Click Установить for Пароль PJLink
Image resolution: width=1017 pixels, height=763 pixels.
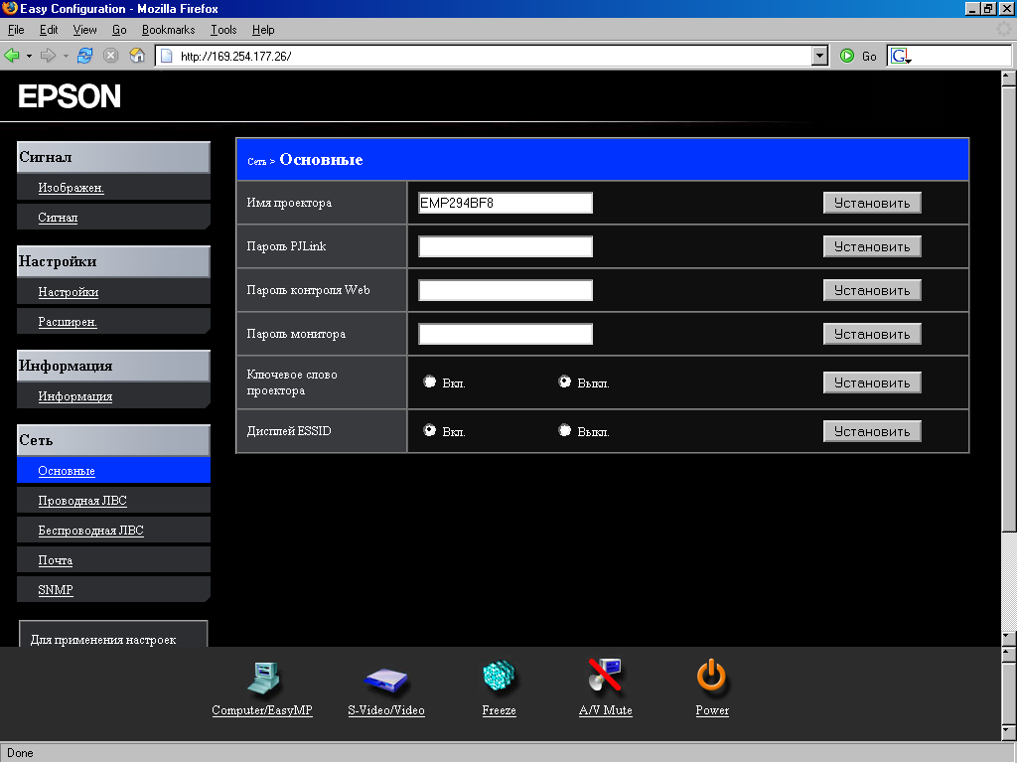click(x=872, y=246)
